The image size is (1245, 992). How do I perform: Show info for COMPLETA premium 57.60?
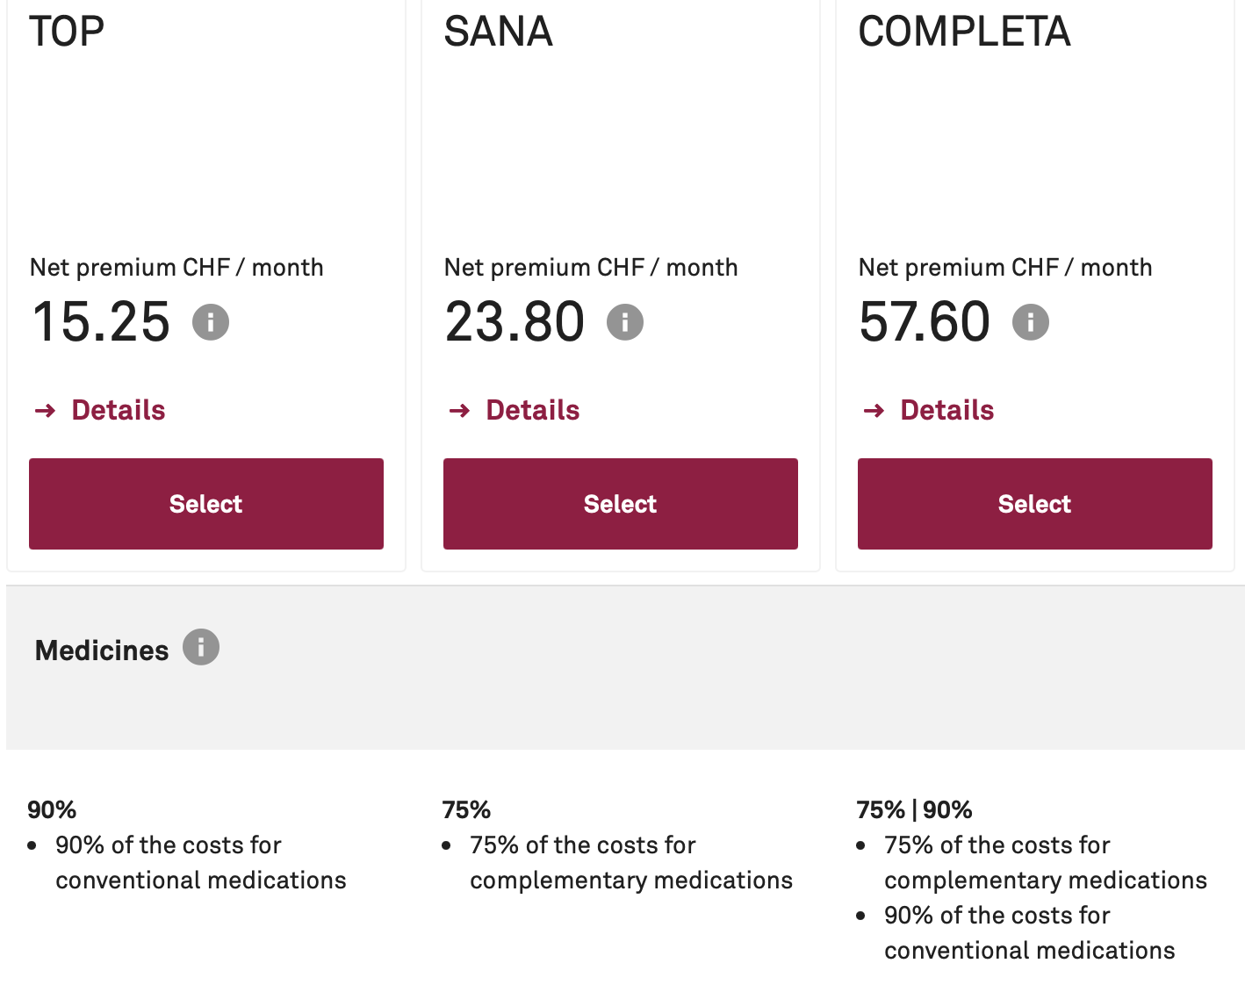coord(1031,322)
